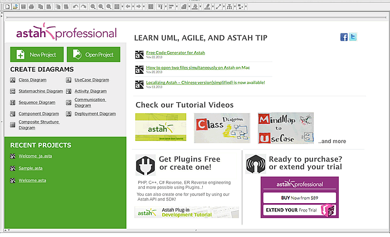Click the Class Diagram icon
Screen dimensions: 390x237
coord(13,80)
